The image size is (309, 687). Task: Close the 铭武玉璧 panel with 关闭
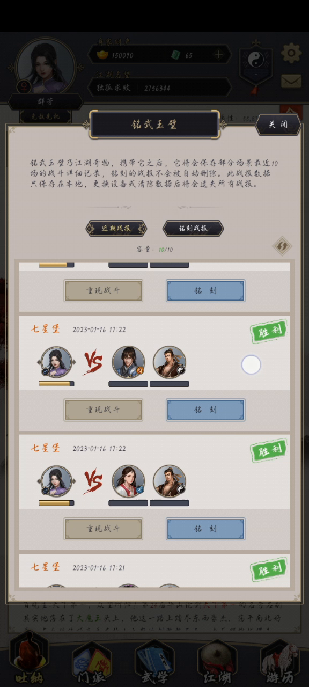(278, 125)
